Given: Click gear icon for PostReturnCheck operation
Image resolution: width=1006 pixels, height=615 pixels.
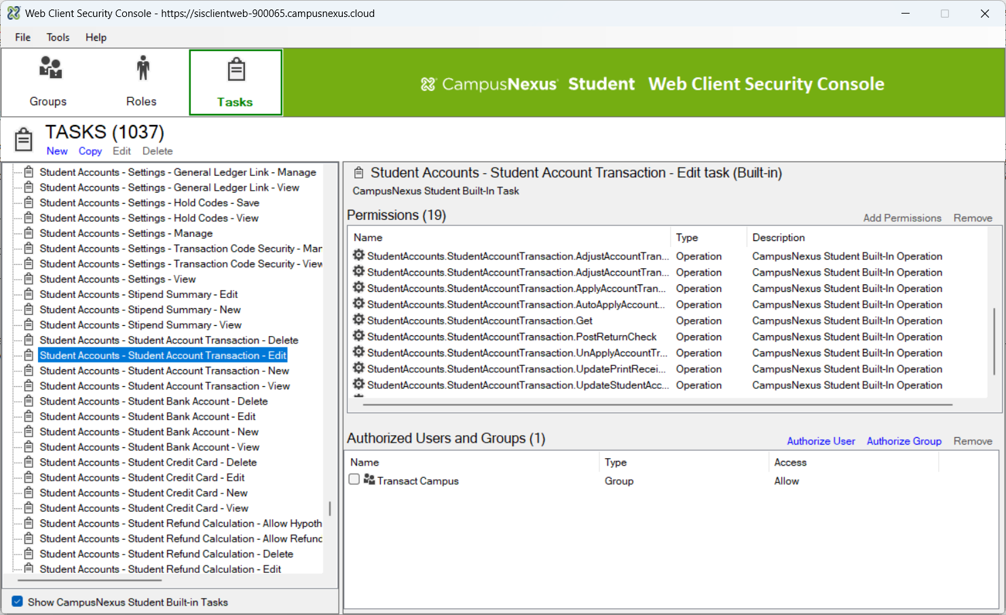Looking at the screenshot, I should pos(358,336).
